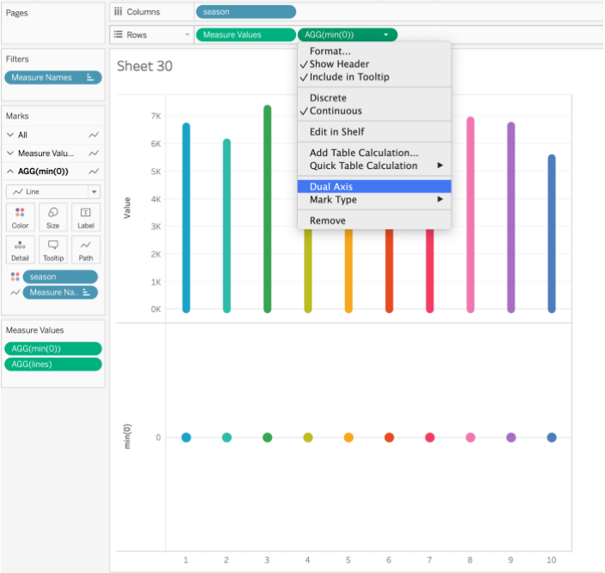The height and width of the screenshot is (573, 605).
Task: Click the teal dot for season 2
Action: (x=227, y=437)
